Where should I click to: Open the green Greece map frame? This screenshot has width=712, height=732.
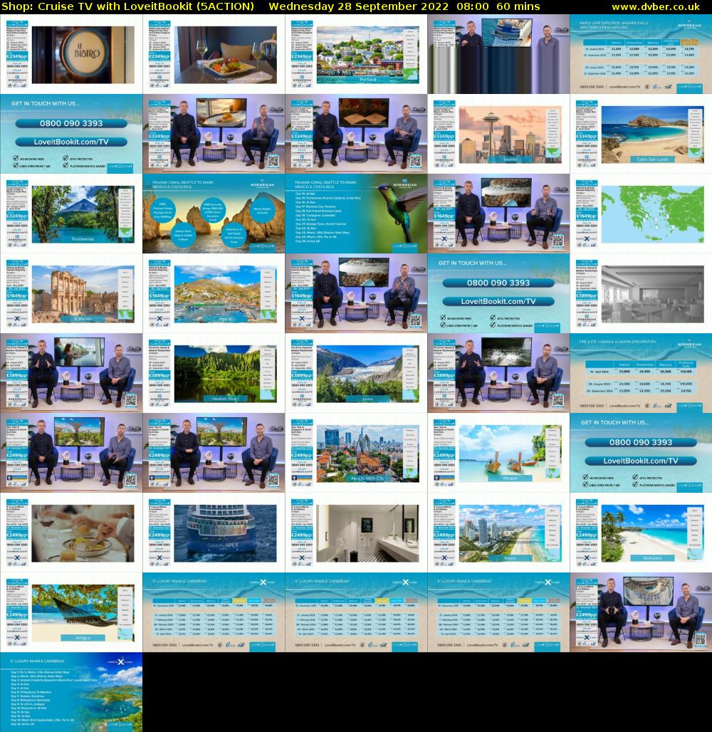[641, 214]
